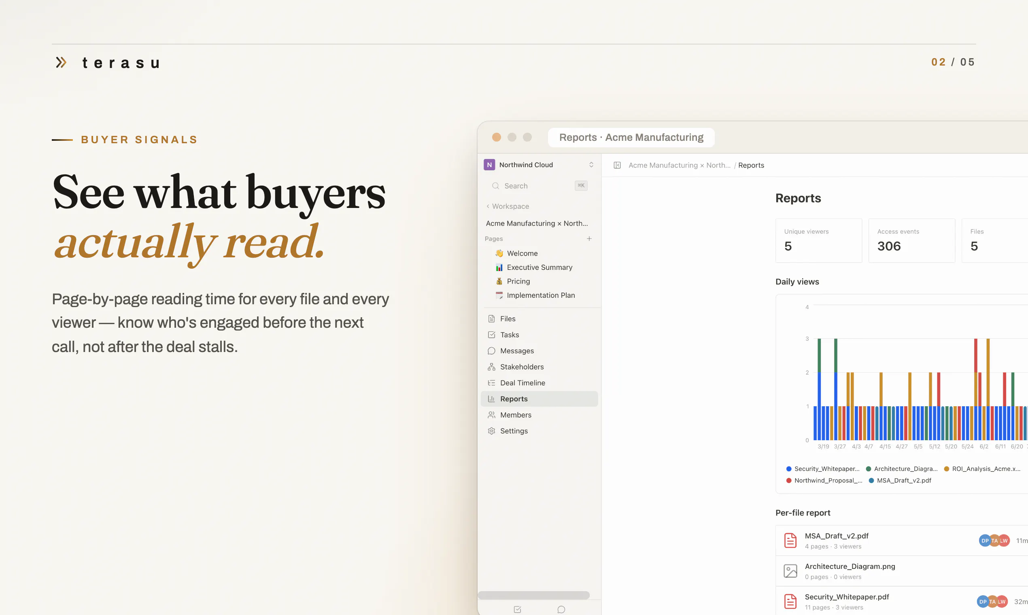The width and height of the screenshot is (1028, 615).
Task: Click the Files sidebar icon
Action: pos(492,319)
